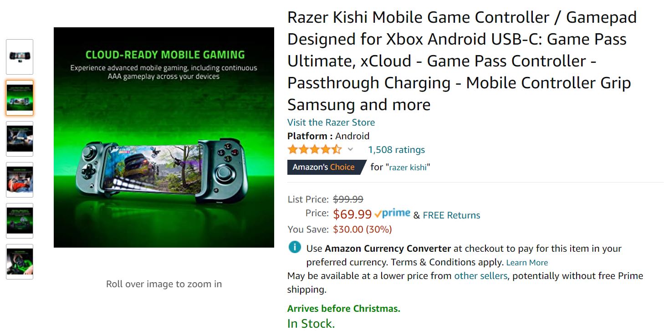This screenshot has width=664, height=335.
Task: Open Learn More about Currency Converter
Action: (527, 263)
